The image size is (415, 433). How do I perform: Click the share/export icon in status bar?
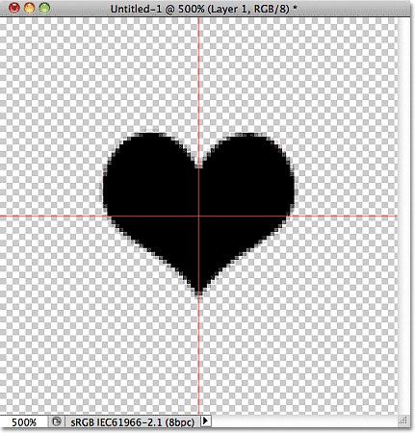point(57,421)
